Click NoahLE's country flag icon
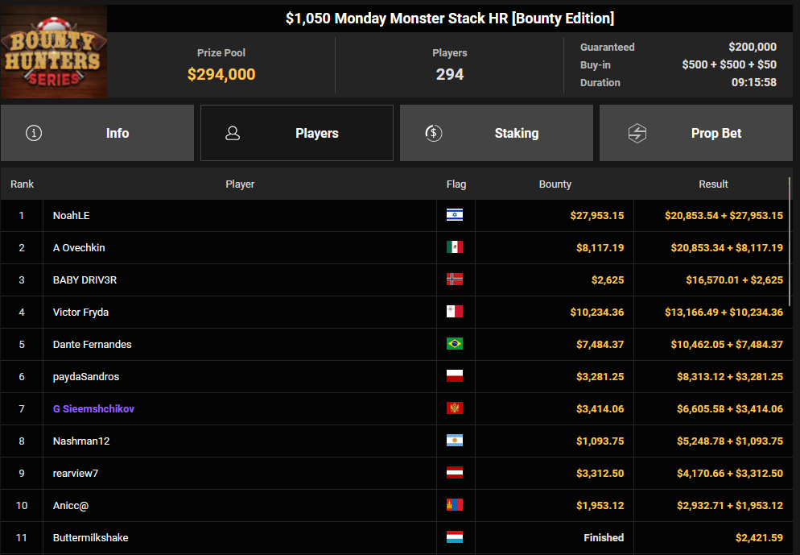The image size is (800, 555). click(x=455, y=215)
